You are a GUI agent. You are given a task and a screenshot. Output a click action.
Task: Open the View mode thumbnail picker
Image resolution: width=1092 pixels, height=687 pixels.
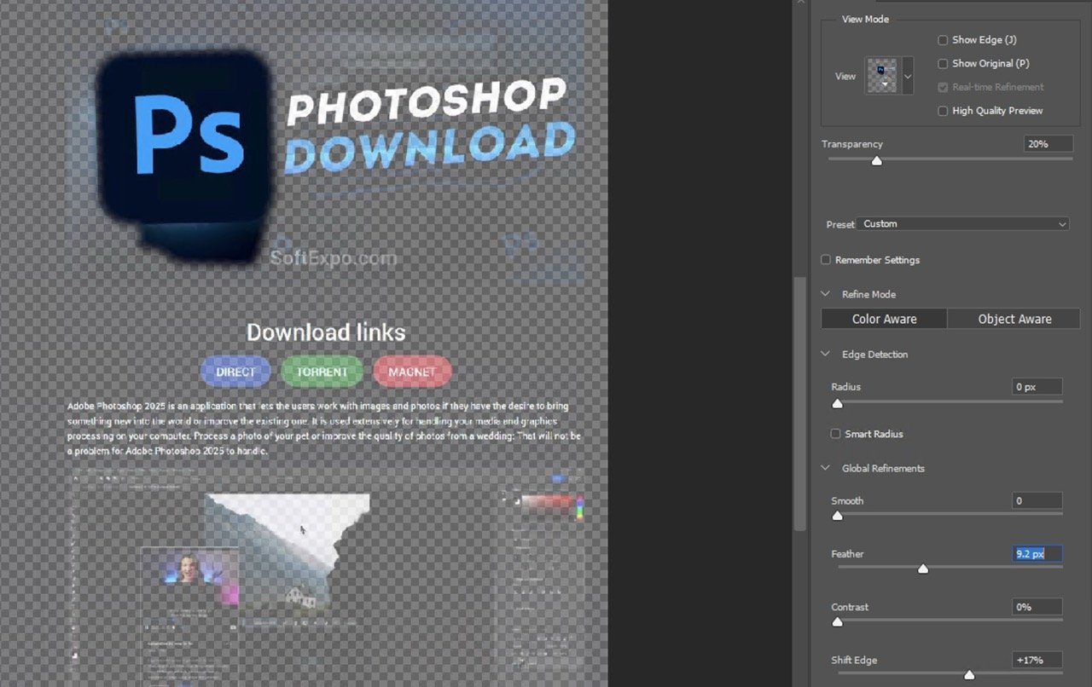[881, 76]
